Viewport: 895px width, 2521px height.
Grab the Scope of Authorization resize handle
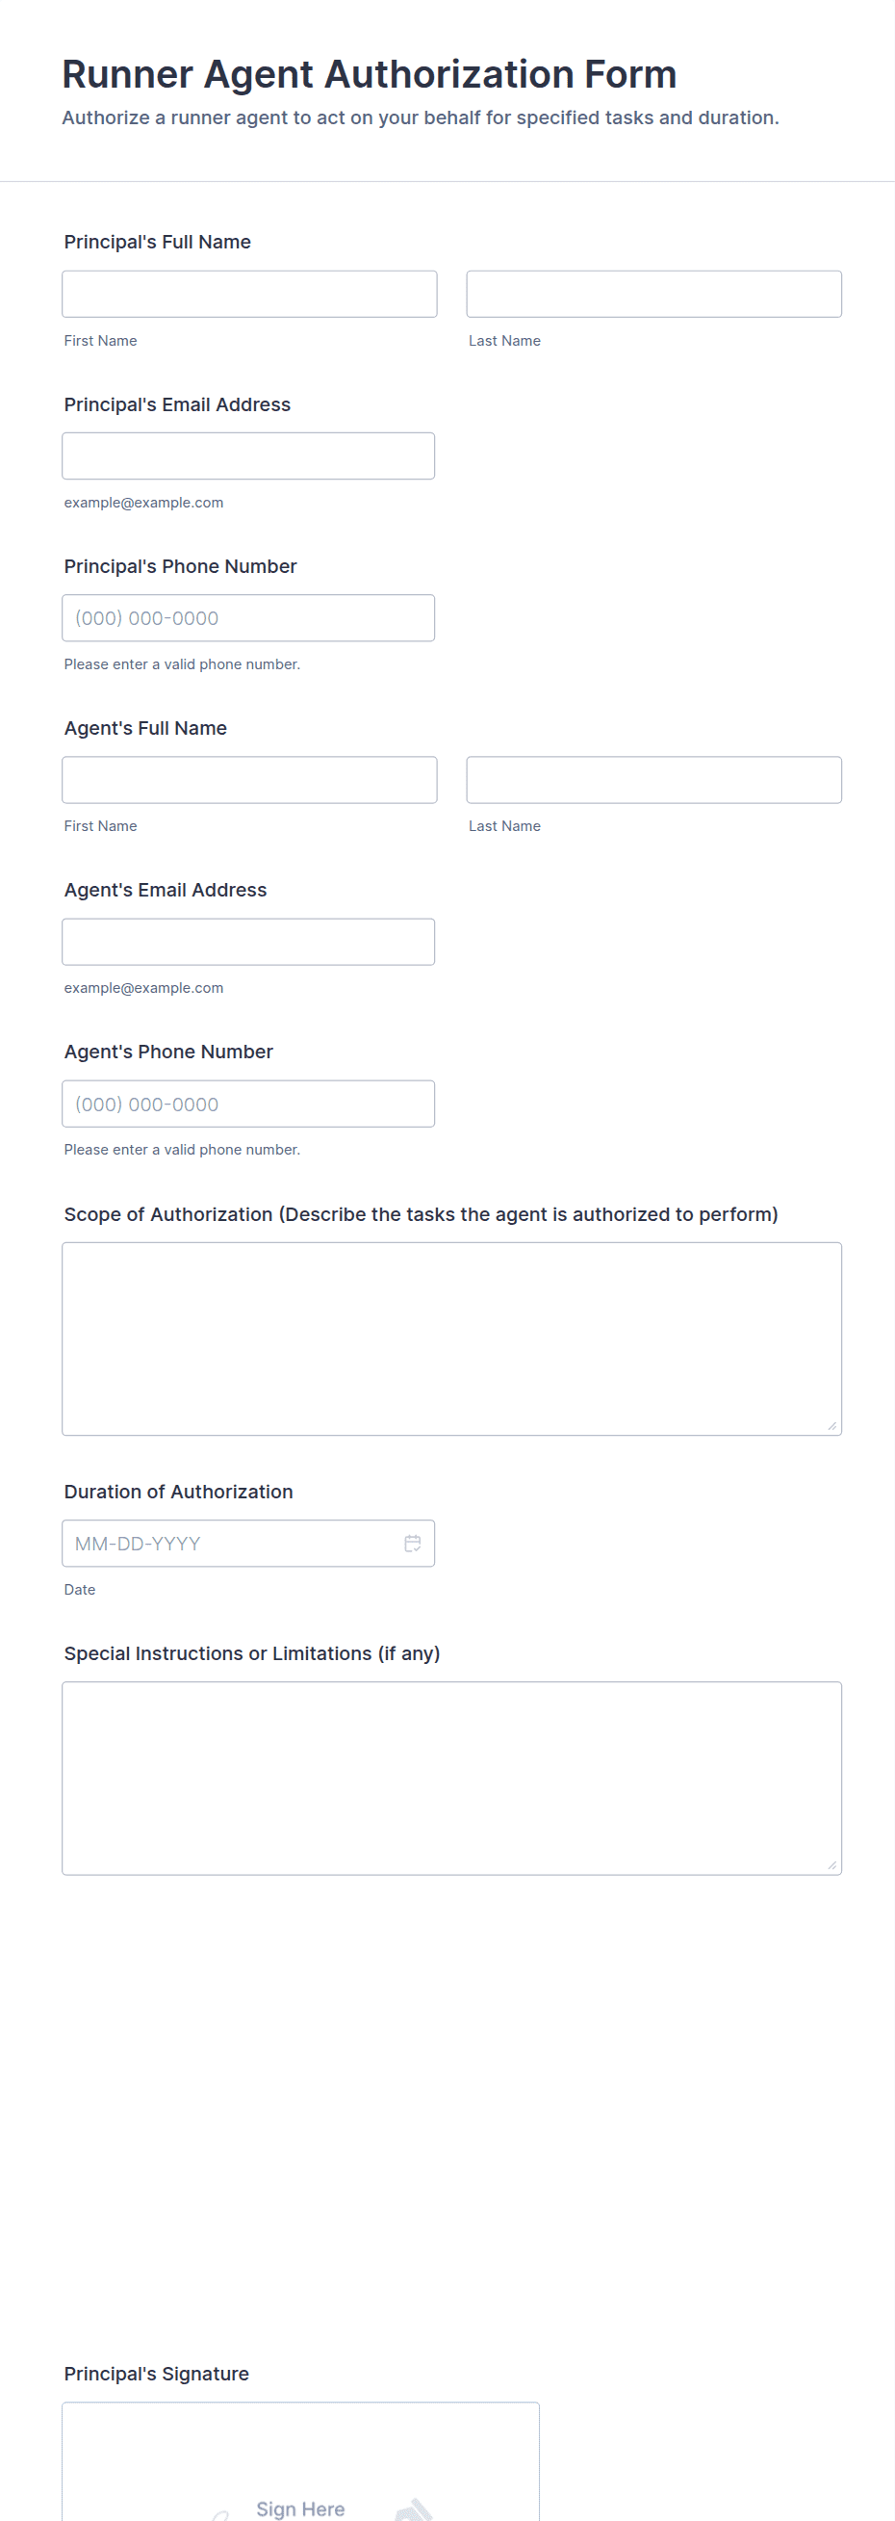[831, 1425]
